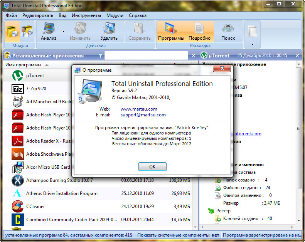305x242 pixels.
Task: Select the CCleaner icon
Action: (x=18, y=207)
